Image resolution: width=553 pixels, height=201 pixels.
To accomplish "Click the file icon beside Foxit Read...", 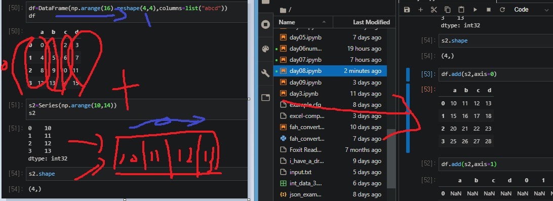I will coord(283,150).
